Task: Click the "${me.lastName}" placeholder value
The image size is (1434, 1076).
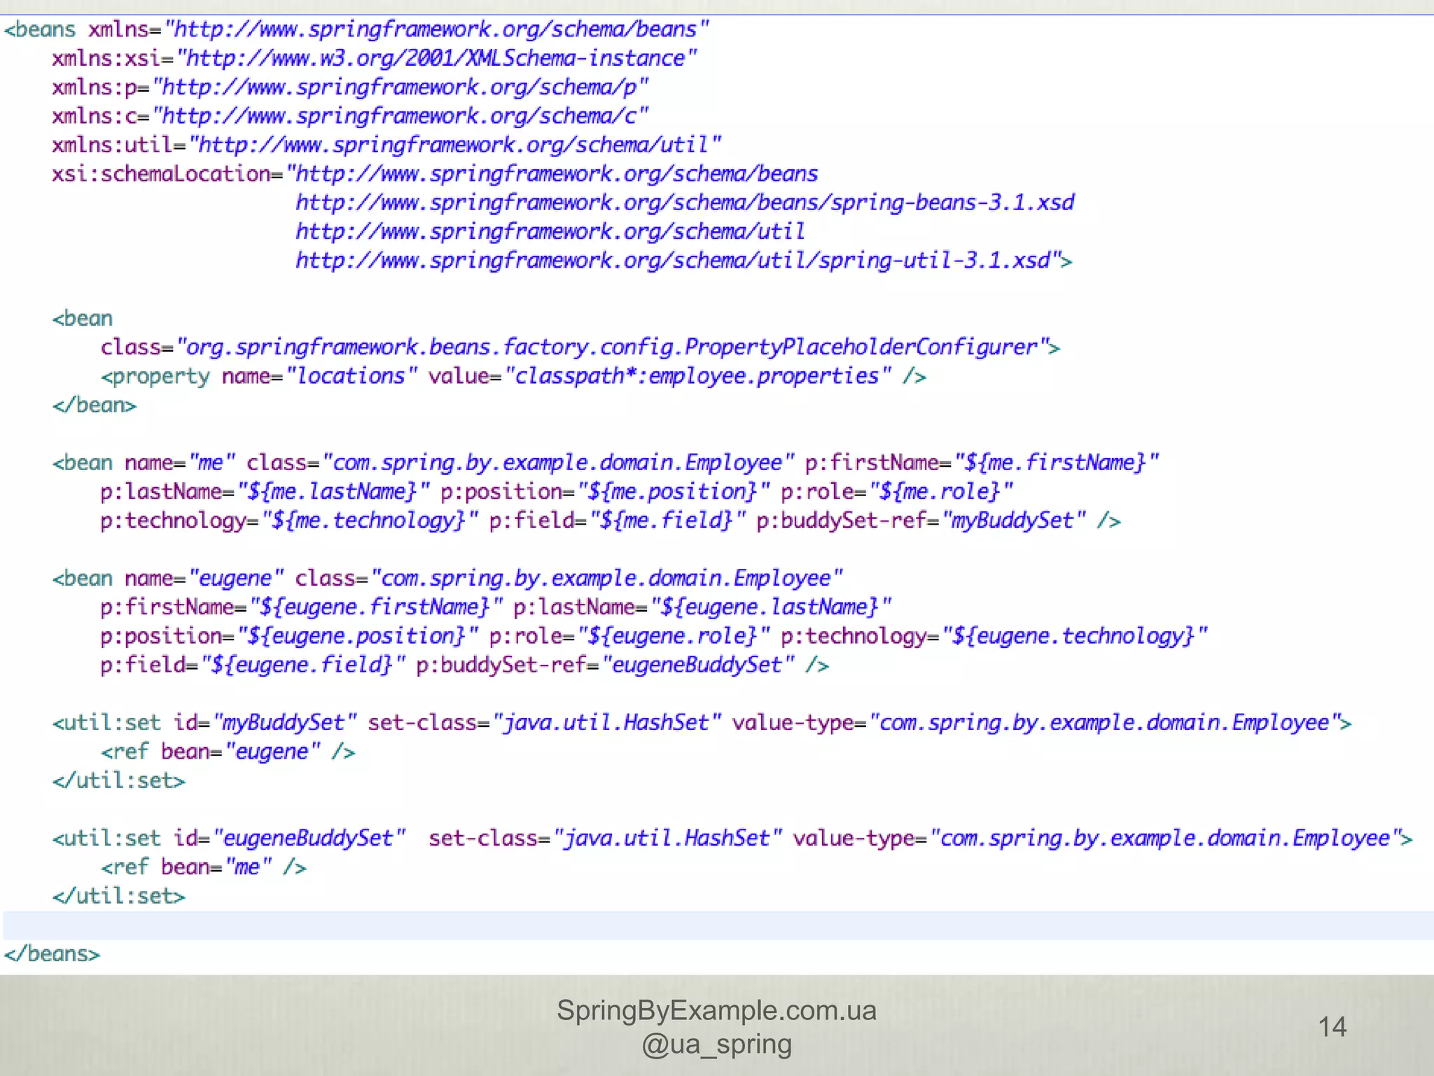Action: [333, 492]
